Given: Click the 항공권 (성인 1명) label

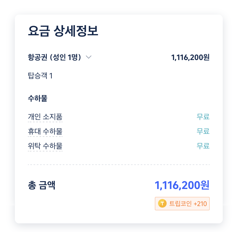Looking at the screenshot, I should [x=54, y=57].
